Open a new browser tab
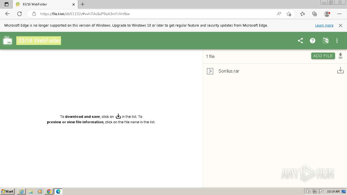The image size is (347, 195). point(83,4)
